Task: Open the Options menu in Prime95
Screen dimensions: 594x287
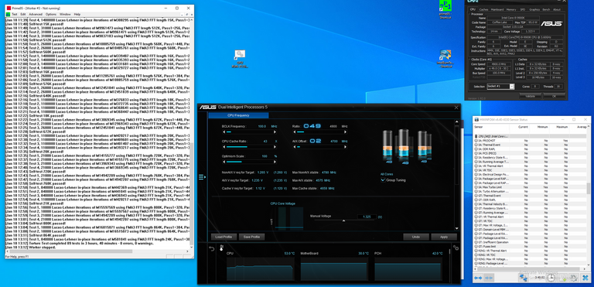Action: pos(51,15)
